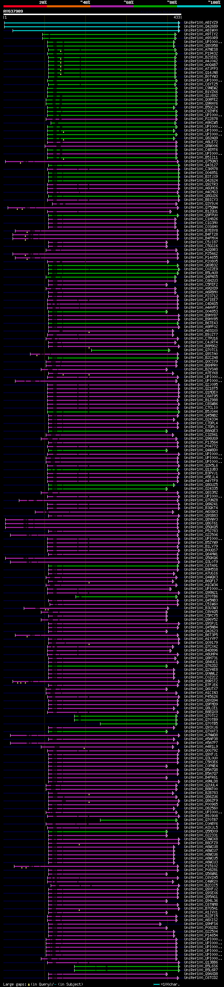Open hit UniRef100_A4R1L9
Screen dimensions: 224x987
pyautogui.click(x=201, y=746)
